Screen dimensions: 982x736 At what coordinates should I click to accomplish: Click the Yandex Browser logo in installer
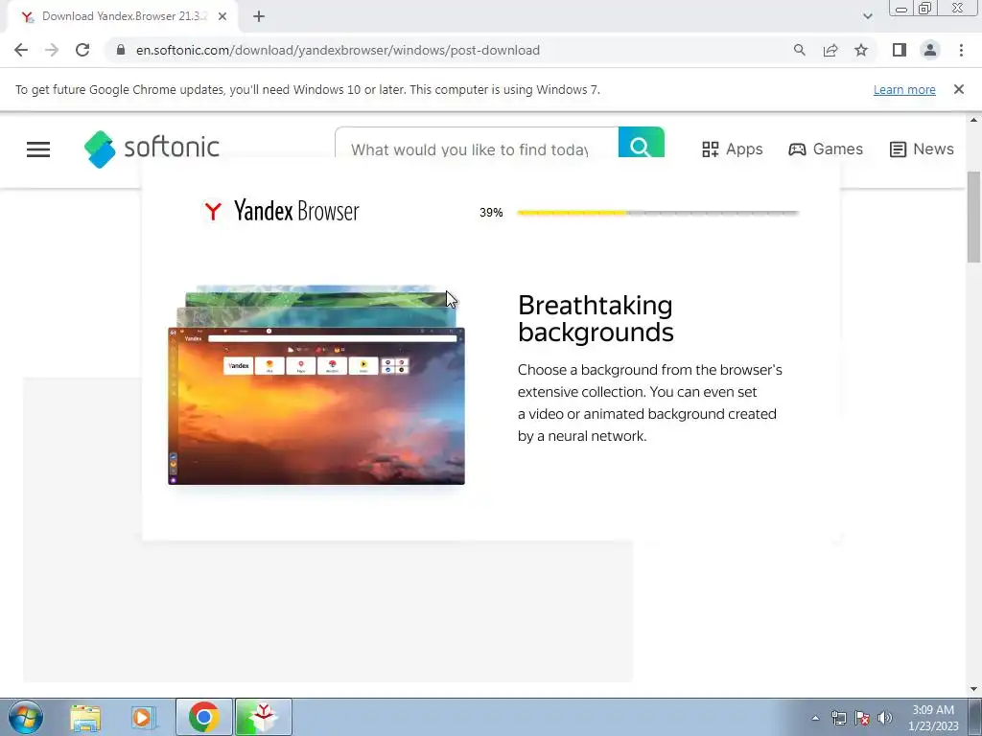(x=281, y=211)
